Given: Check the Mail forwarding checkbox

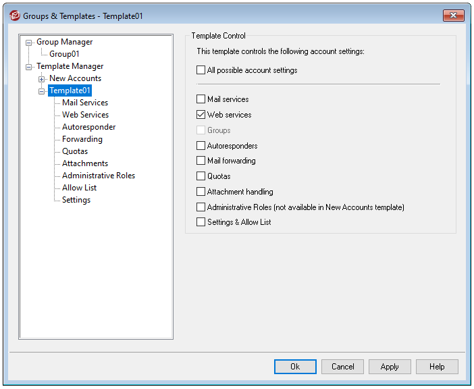Looking at the screenshot, I should [x=201, y=161].
